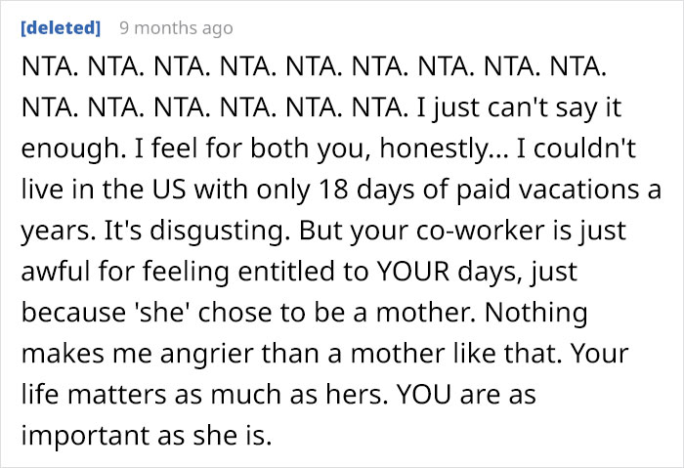
Task: Click the word 'Nothing' in the comment
Action: pyautogui.click(x=536, y=314)
